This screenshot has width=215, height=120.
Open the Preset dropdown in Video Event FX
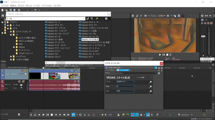coord(136,73)
